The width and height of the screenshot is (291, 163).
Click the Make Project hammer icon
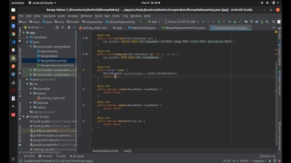click(x=141, y=22)
